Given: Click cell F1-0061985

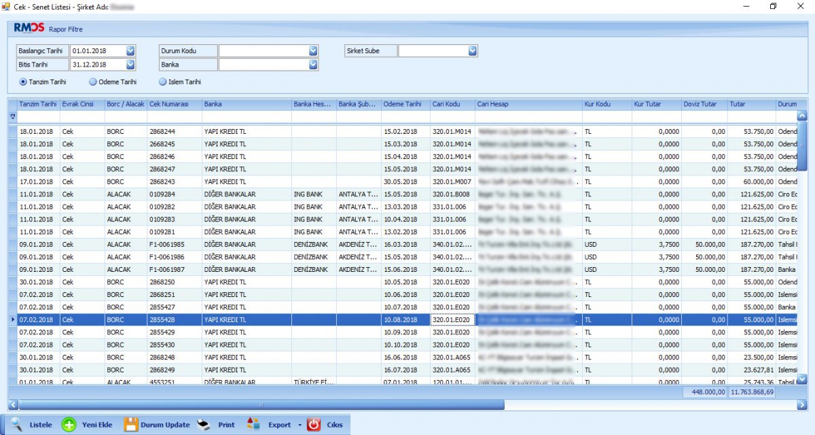Looking at the screenshot, I should click(175, 244).
